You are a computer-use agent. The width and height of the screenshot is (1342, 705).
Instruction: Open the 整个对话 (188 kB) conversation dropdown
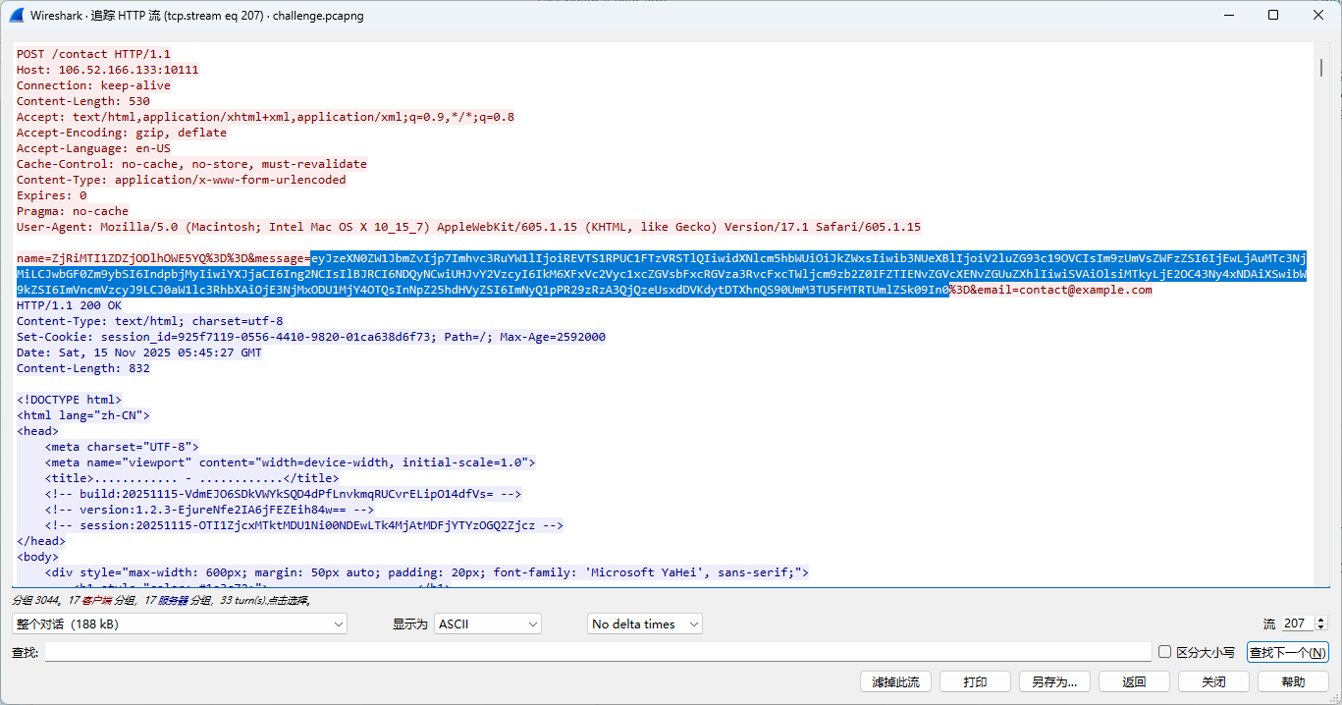(x=180, y=624)
